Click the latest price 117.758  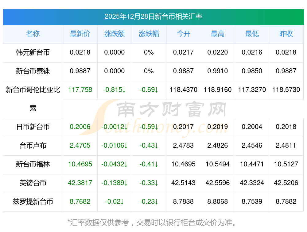[x=80, y=90]
